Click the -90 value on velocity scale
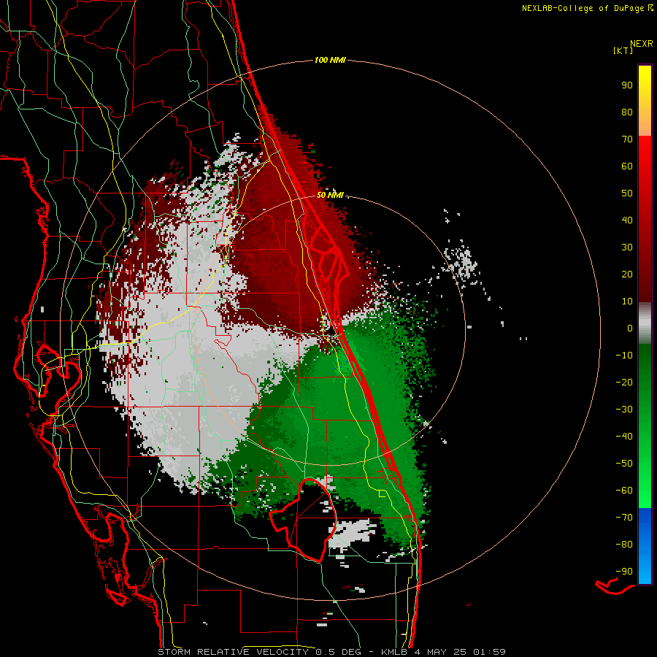Image resolution: width=657 pixels, height=657 pixels. tap(624, 572)
